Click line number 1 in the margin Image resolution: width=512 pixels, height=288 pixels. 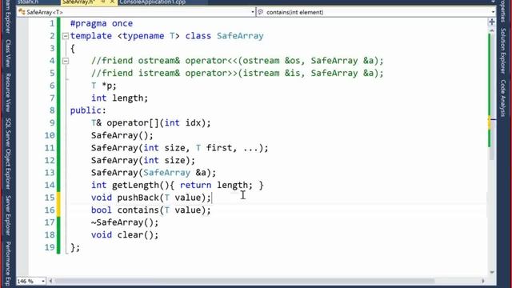pos(52,23)
